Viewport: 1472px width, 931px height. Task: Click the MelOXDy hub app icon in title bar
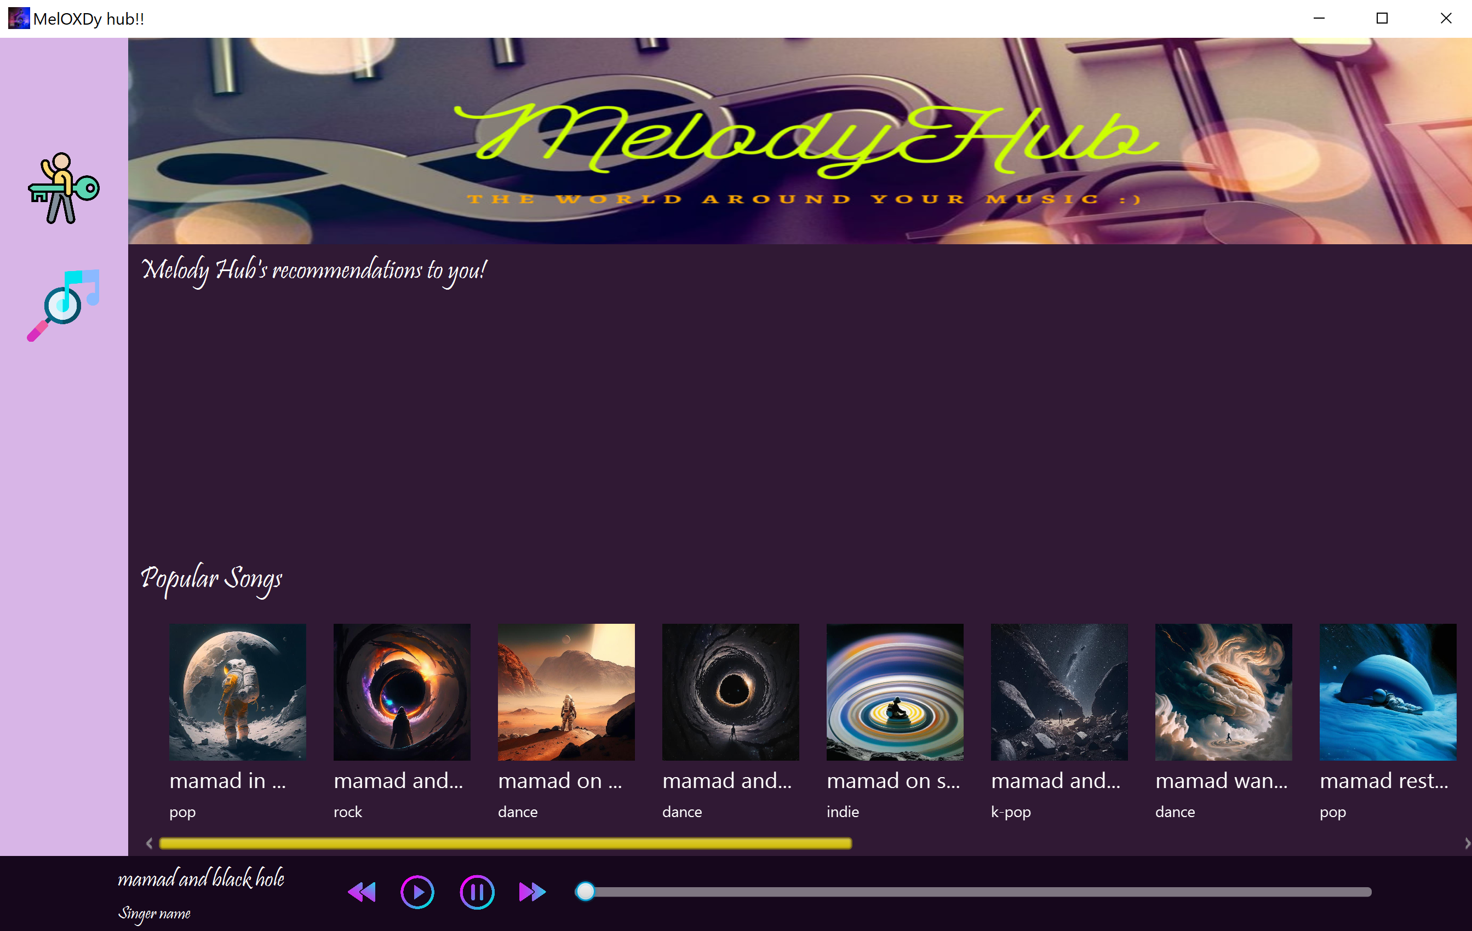point(18,18)
